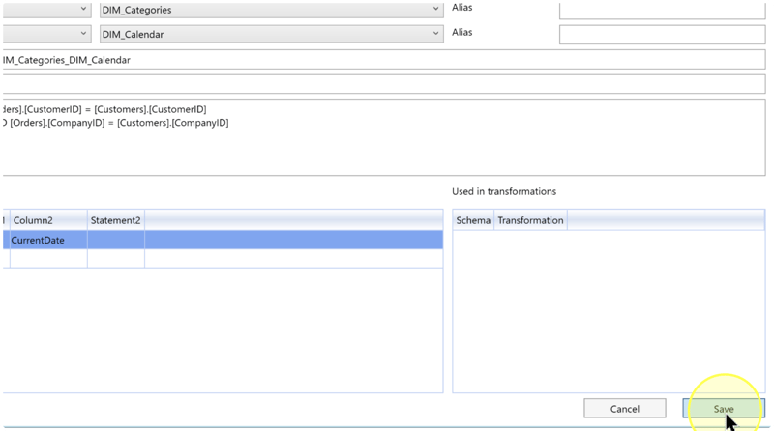Click the [Customers].[CustomerID] join condition line
The image size is (774, 431).
(104, 109)
